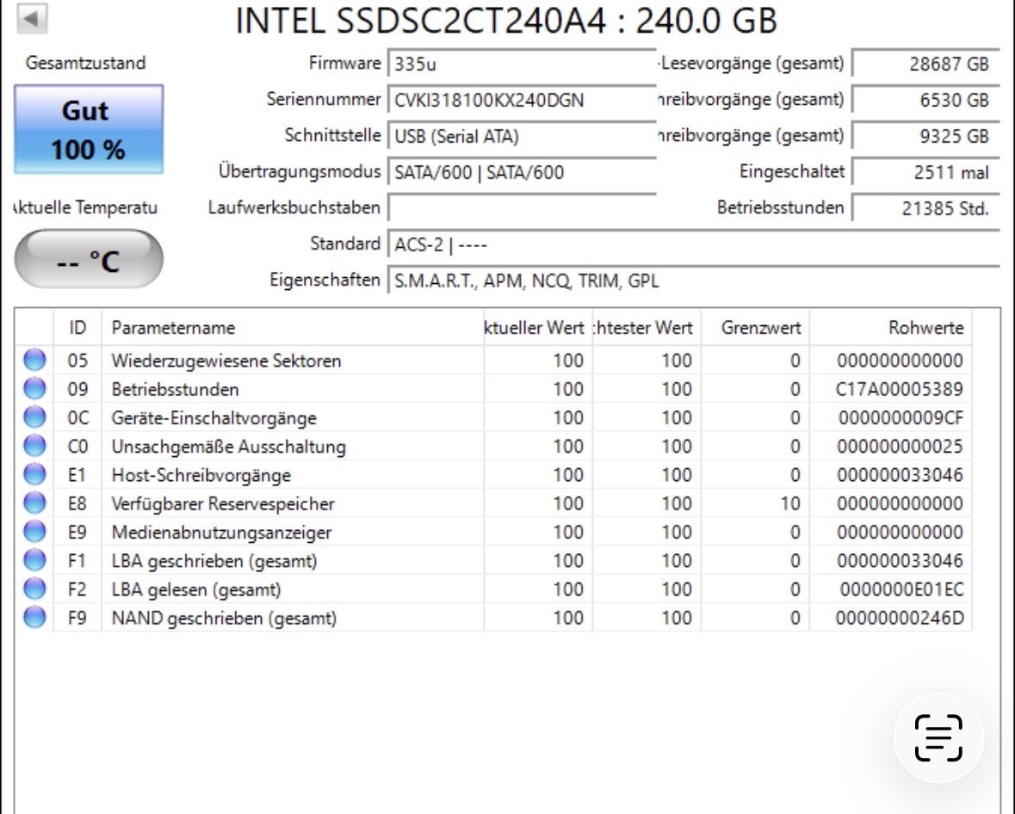Select the LBA gelesen (gesamt) row
1015x814 pixels.
493,589
